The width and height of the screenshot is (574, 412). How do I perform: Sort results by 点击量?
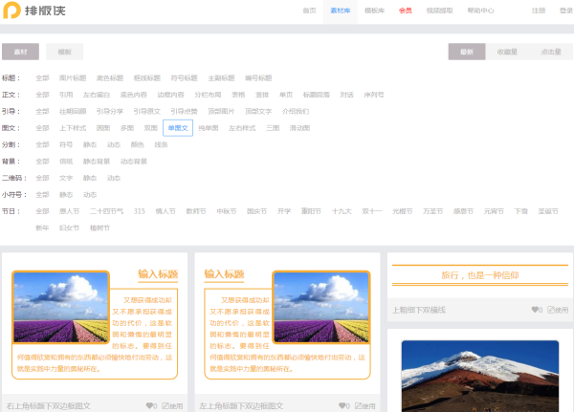coord(550,52)
